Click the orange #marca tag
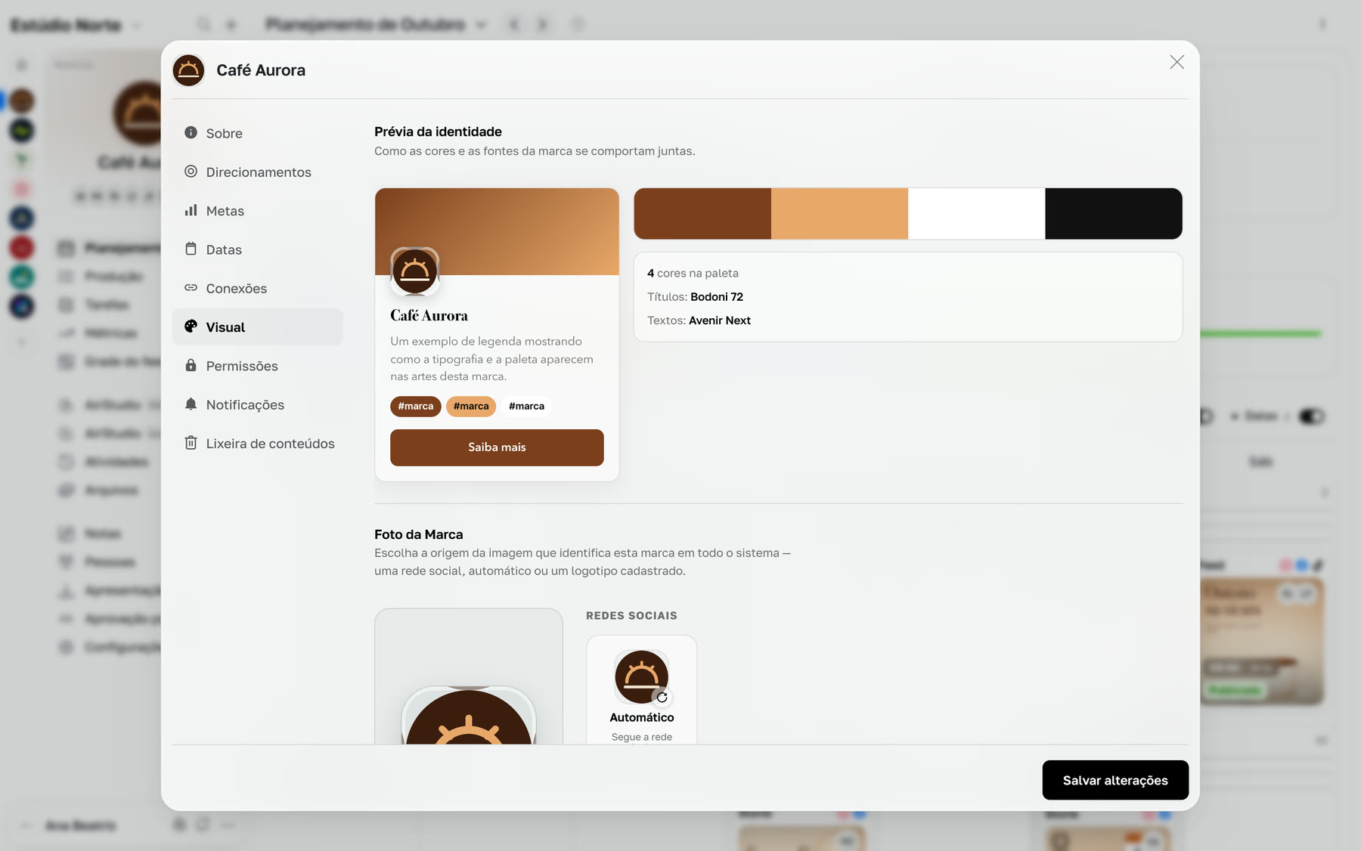 pyautogui.click(x=471, y=407)
